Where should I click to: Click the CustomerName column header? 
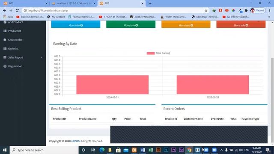[x=193, y=119]
